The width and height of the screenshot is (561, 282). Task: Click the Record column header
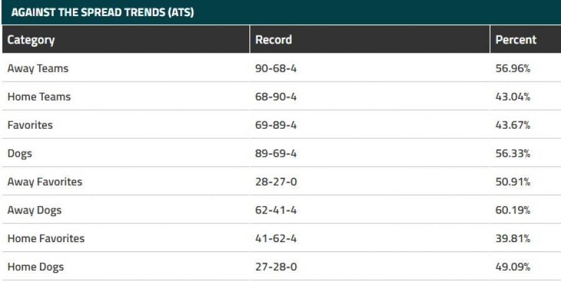point(274,40)
